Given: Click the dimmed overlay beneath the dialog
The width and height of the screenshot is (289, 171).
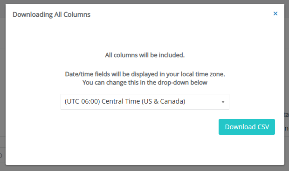Looking at the screenshot, I should click(144, 168).
